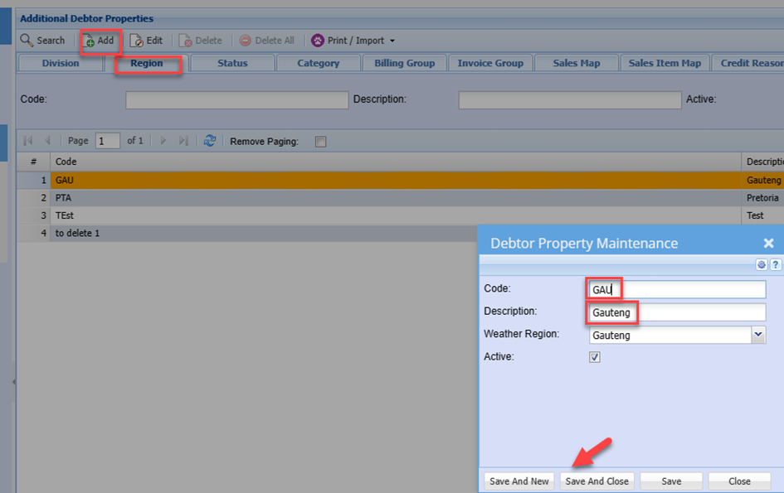The height and width of the screenshot is (493, 784).
Task: Close the Debtor Property Maintenance dialog
Action: click(768, 243)
